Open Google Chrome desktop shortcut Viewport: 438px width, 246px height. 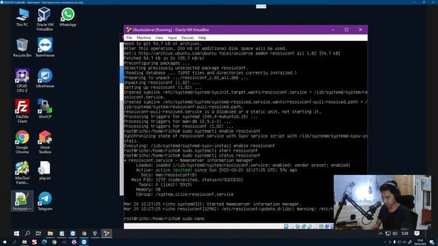click(x=22, y=141)
